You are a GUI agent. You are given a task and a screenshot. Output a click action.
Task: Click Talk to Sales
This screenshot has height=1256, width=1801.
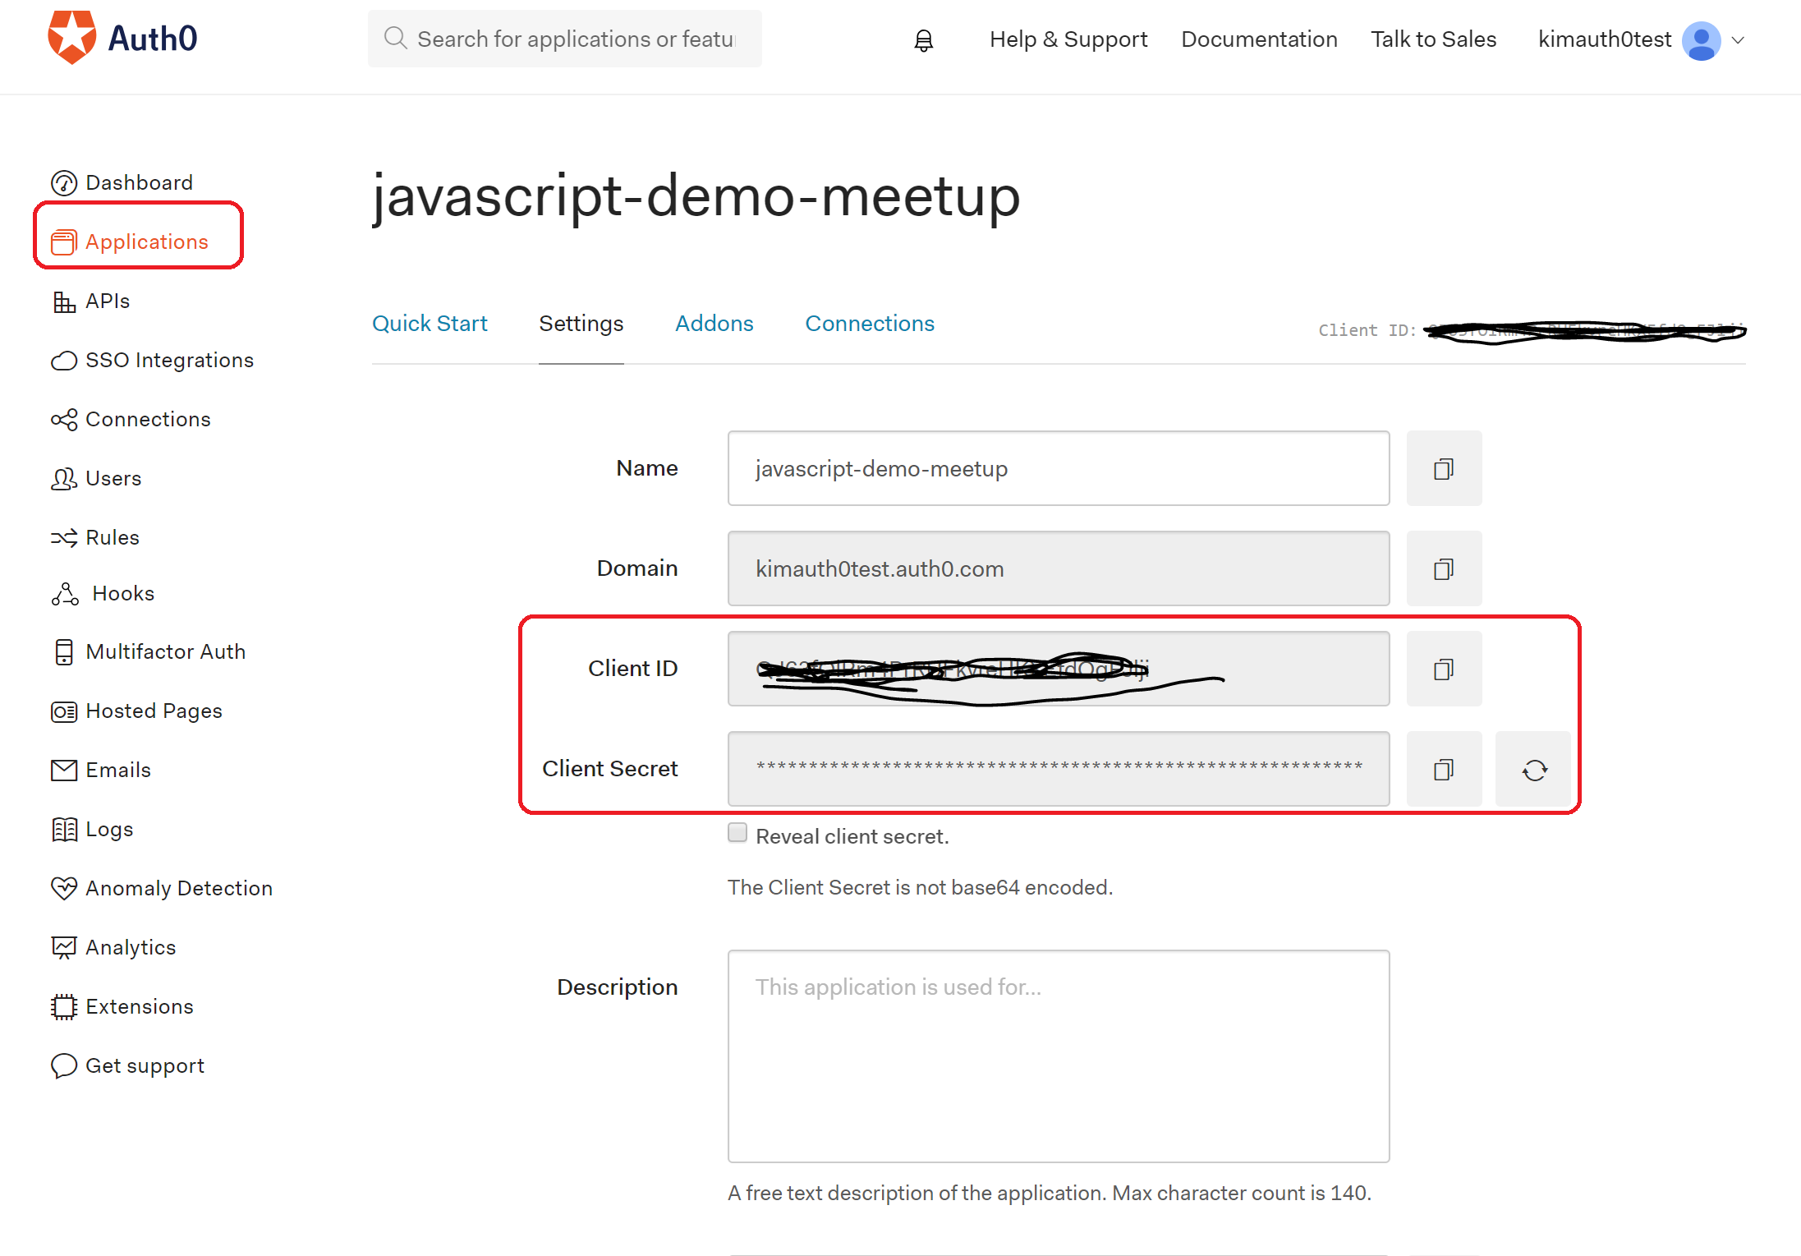click(x=1433, y=39)
